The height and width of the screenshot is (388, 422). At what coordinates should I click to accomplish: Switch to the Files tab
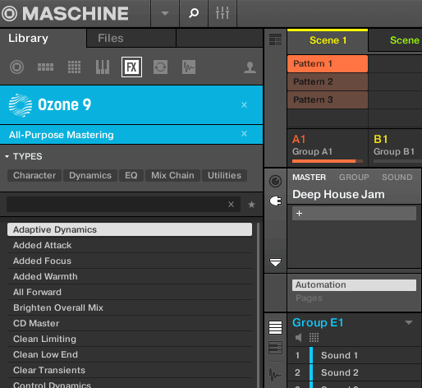tap(111, 38)
